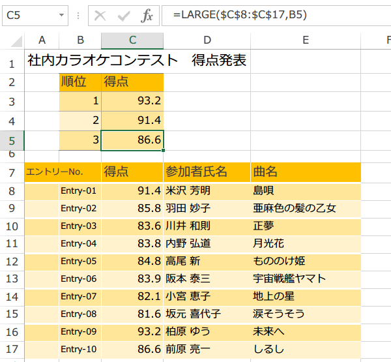Select column D header
391x362 pixels.
[207, 40]
